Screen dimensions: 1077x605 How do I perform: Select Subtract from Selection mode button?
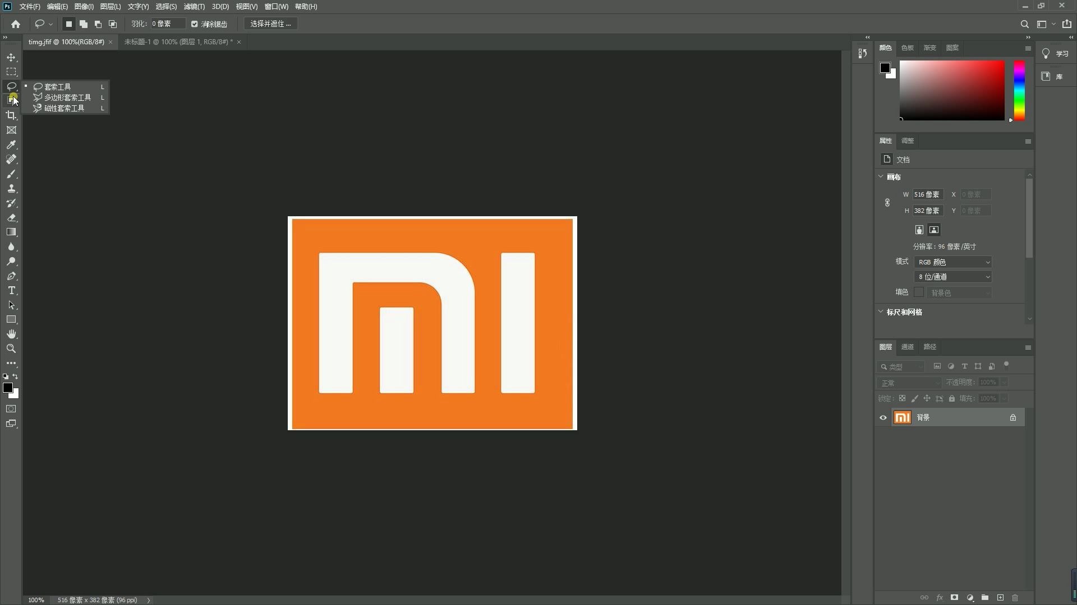click(98, 24)
